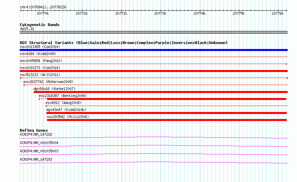Click the 20776k ruler tick label
The image size is (297, 182).
(278, 13)
